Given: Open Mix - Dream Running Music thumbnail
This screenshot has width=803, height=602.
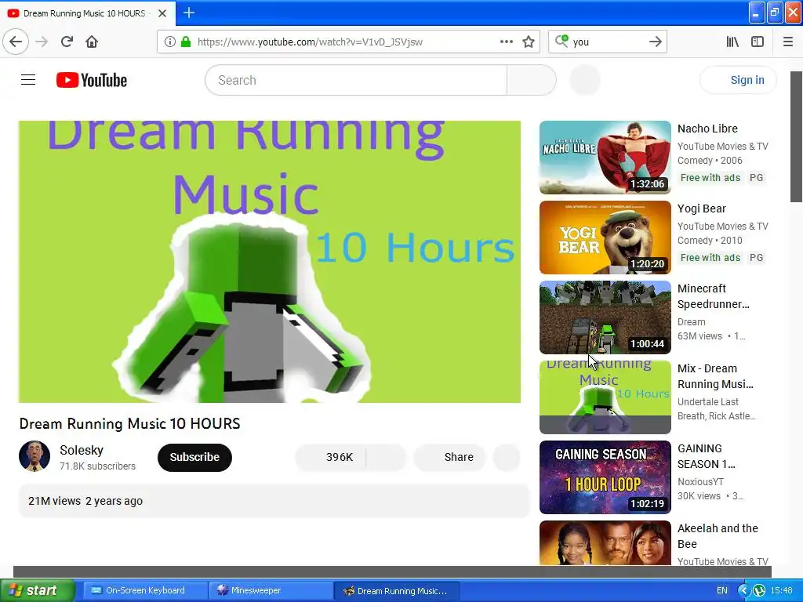Looking at the screenshot, I should (x=605, y=397).
